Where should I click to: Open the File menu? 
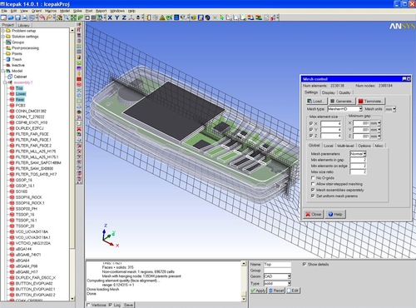[4, 11]
